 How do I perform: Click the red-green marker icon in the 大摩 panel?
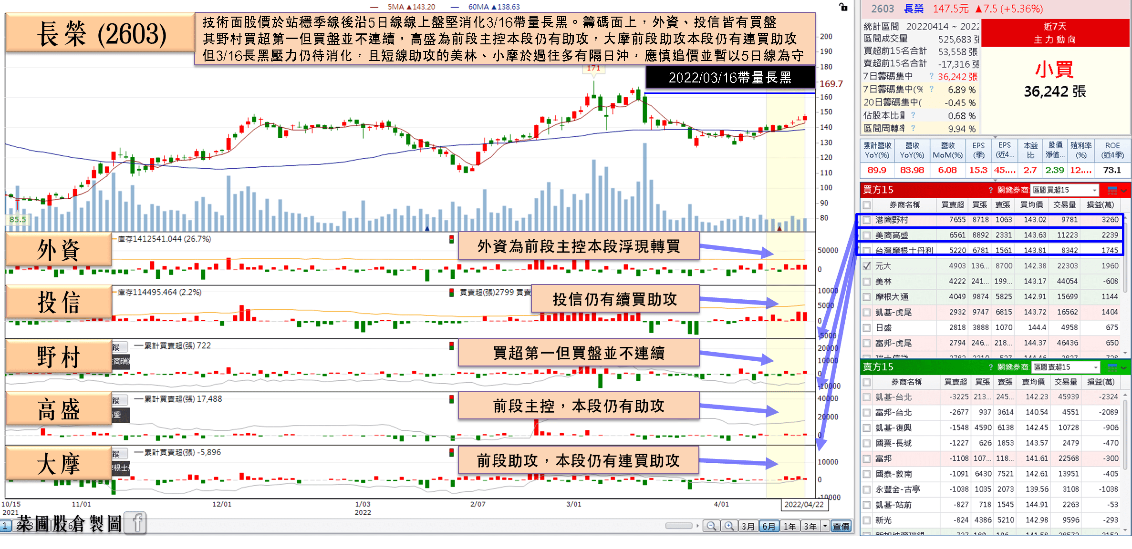451,453
